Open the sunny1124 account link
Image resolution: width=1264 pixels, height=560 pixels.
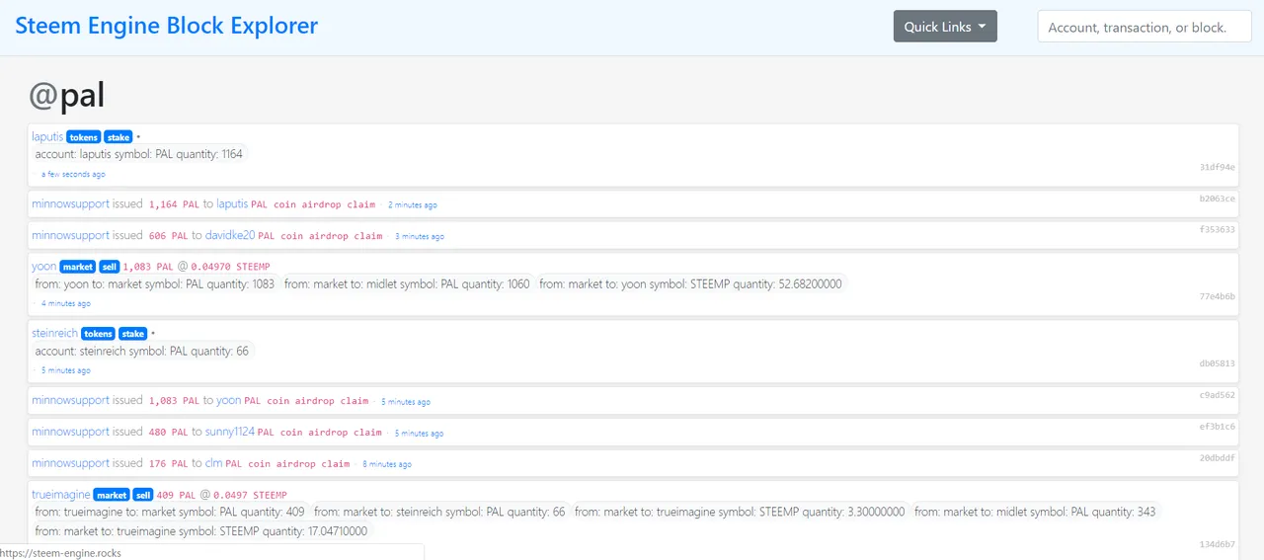[x=229, y=432]
